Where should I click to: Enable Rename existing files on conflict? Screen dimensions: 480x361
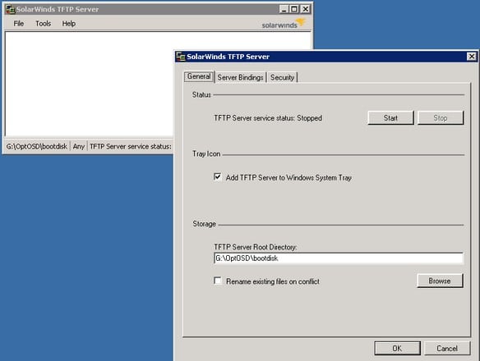217,281
